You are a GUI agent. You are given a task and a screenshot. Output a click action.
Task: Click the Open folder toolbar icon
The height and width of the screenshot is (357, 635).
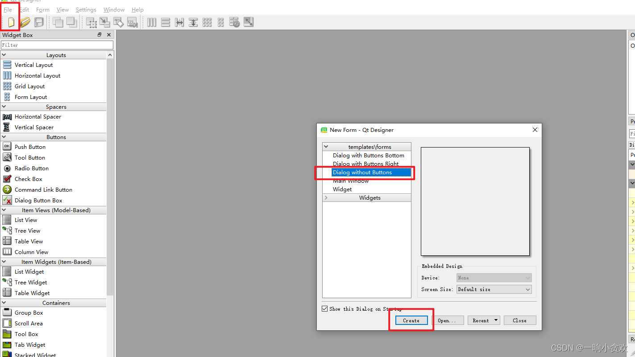click(25, 22)
